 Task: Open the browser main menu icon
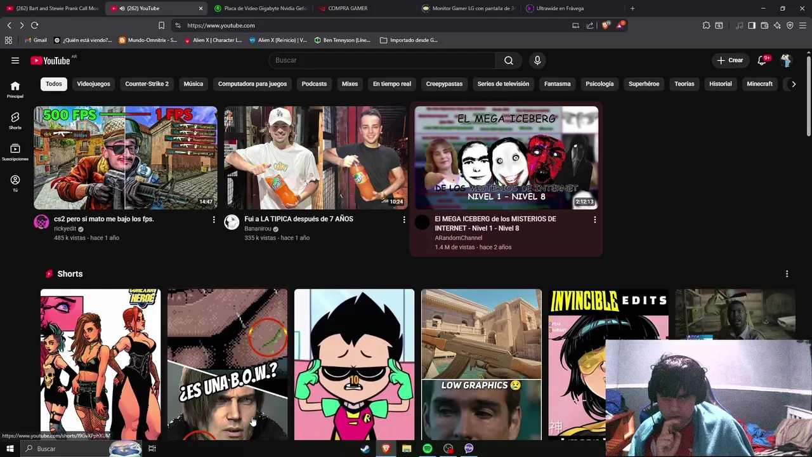pos(803,25)
